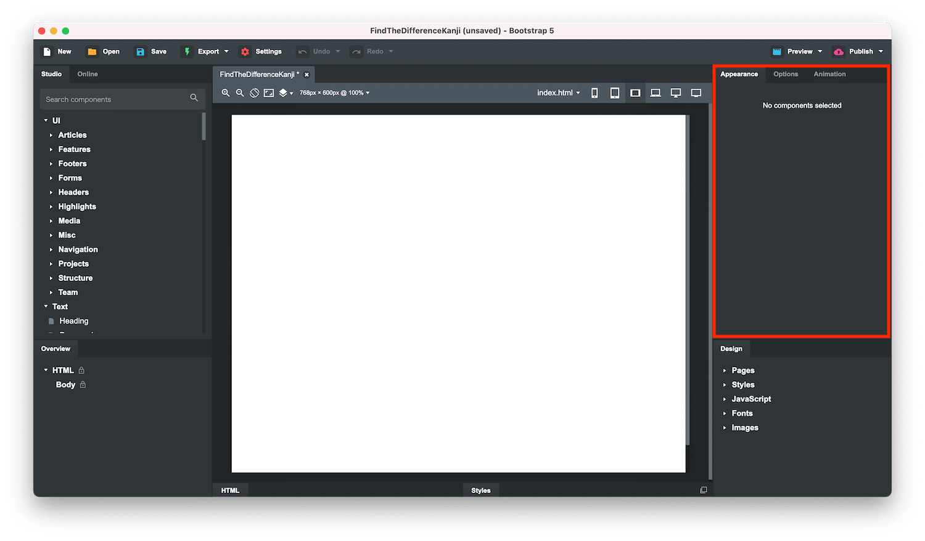Select the laptop device preview icon
The height and width of the screenshot is (541, 925).
pyautogui.click(x=656, y=93)
